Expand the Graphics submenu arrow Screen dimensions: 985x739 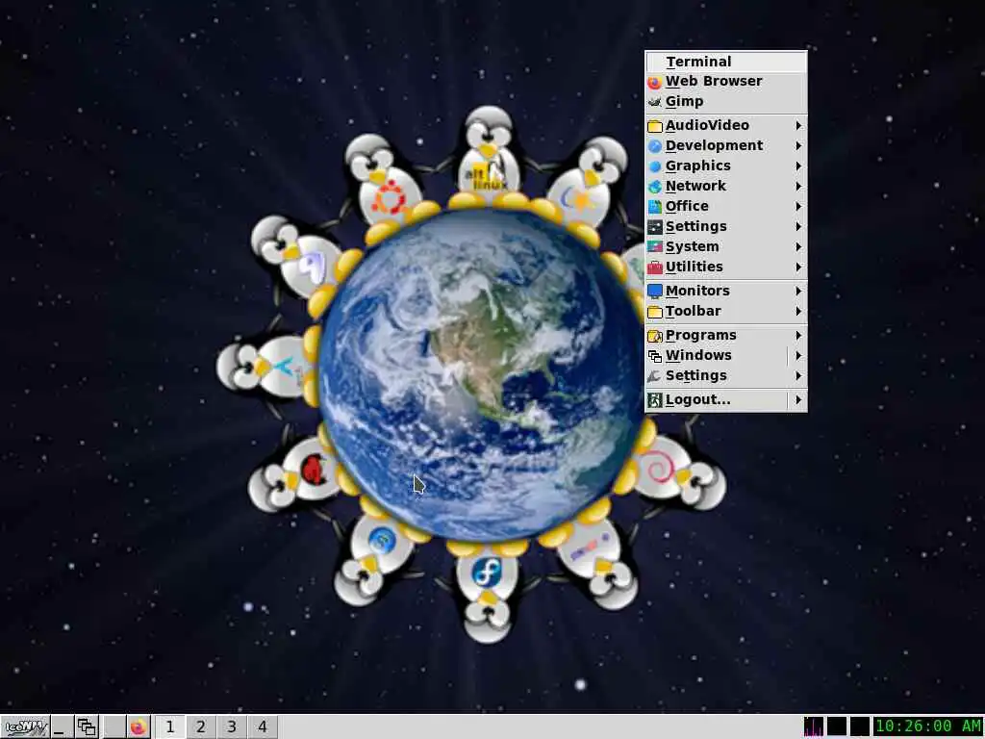(798, 166)
